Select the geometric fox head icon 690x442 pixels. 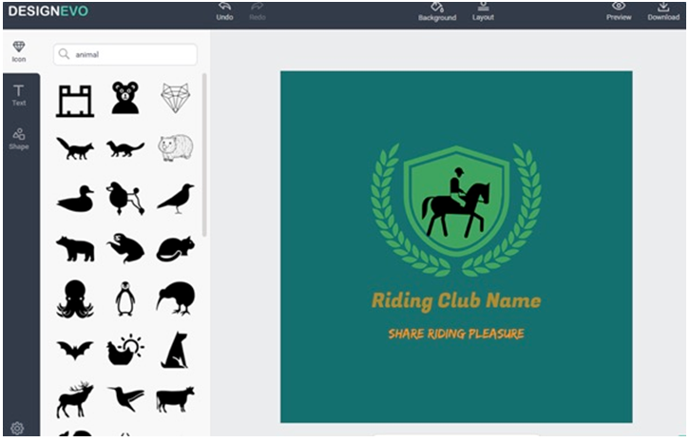[176, 98]
